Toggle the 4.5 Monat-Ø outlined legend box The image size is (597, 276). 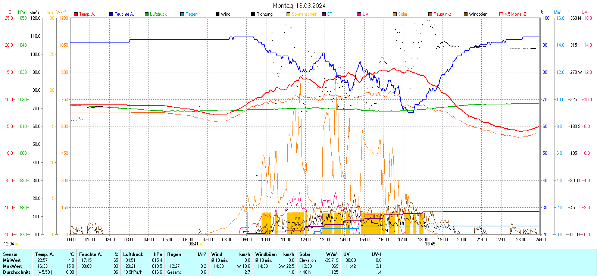[x=501, y=14]
